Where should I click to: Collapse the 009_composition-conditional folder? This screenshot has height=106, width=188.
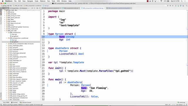[x=6, y=38]
